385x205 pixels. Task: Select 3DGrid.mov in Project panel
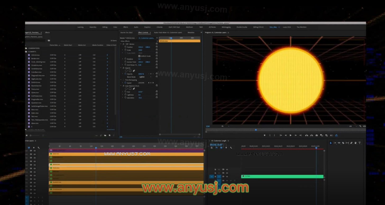click(x=35, y=55)
